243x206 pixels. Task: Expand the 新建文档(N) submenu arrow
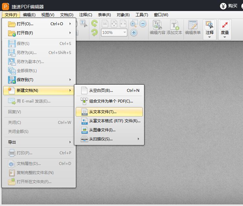(x=70, y=91)
